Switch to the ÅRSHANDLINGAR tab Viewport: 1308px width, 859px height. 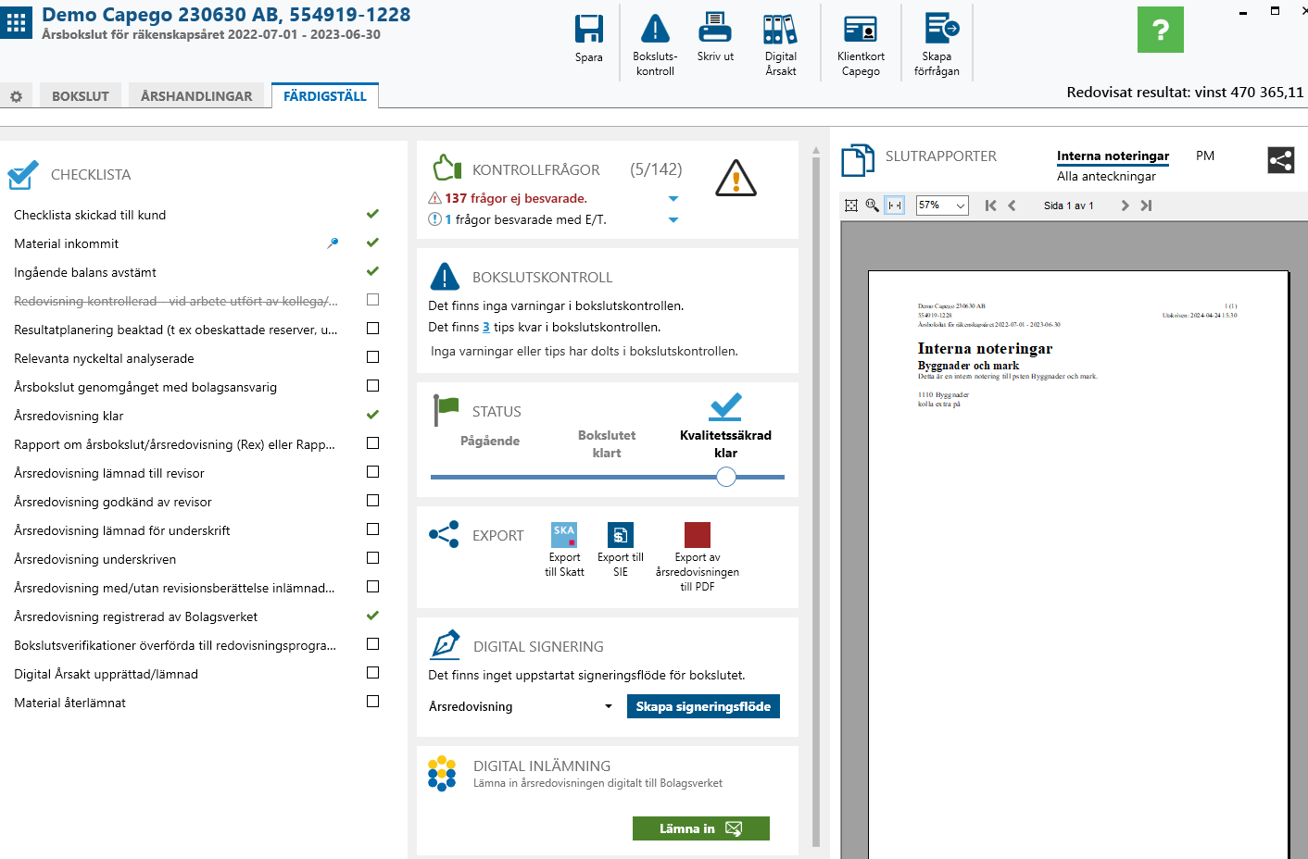click(x=196, y=96)
